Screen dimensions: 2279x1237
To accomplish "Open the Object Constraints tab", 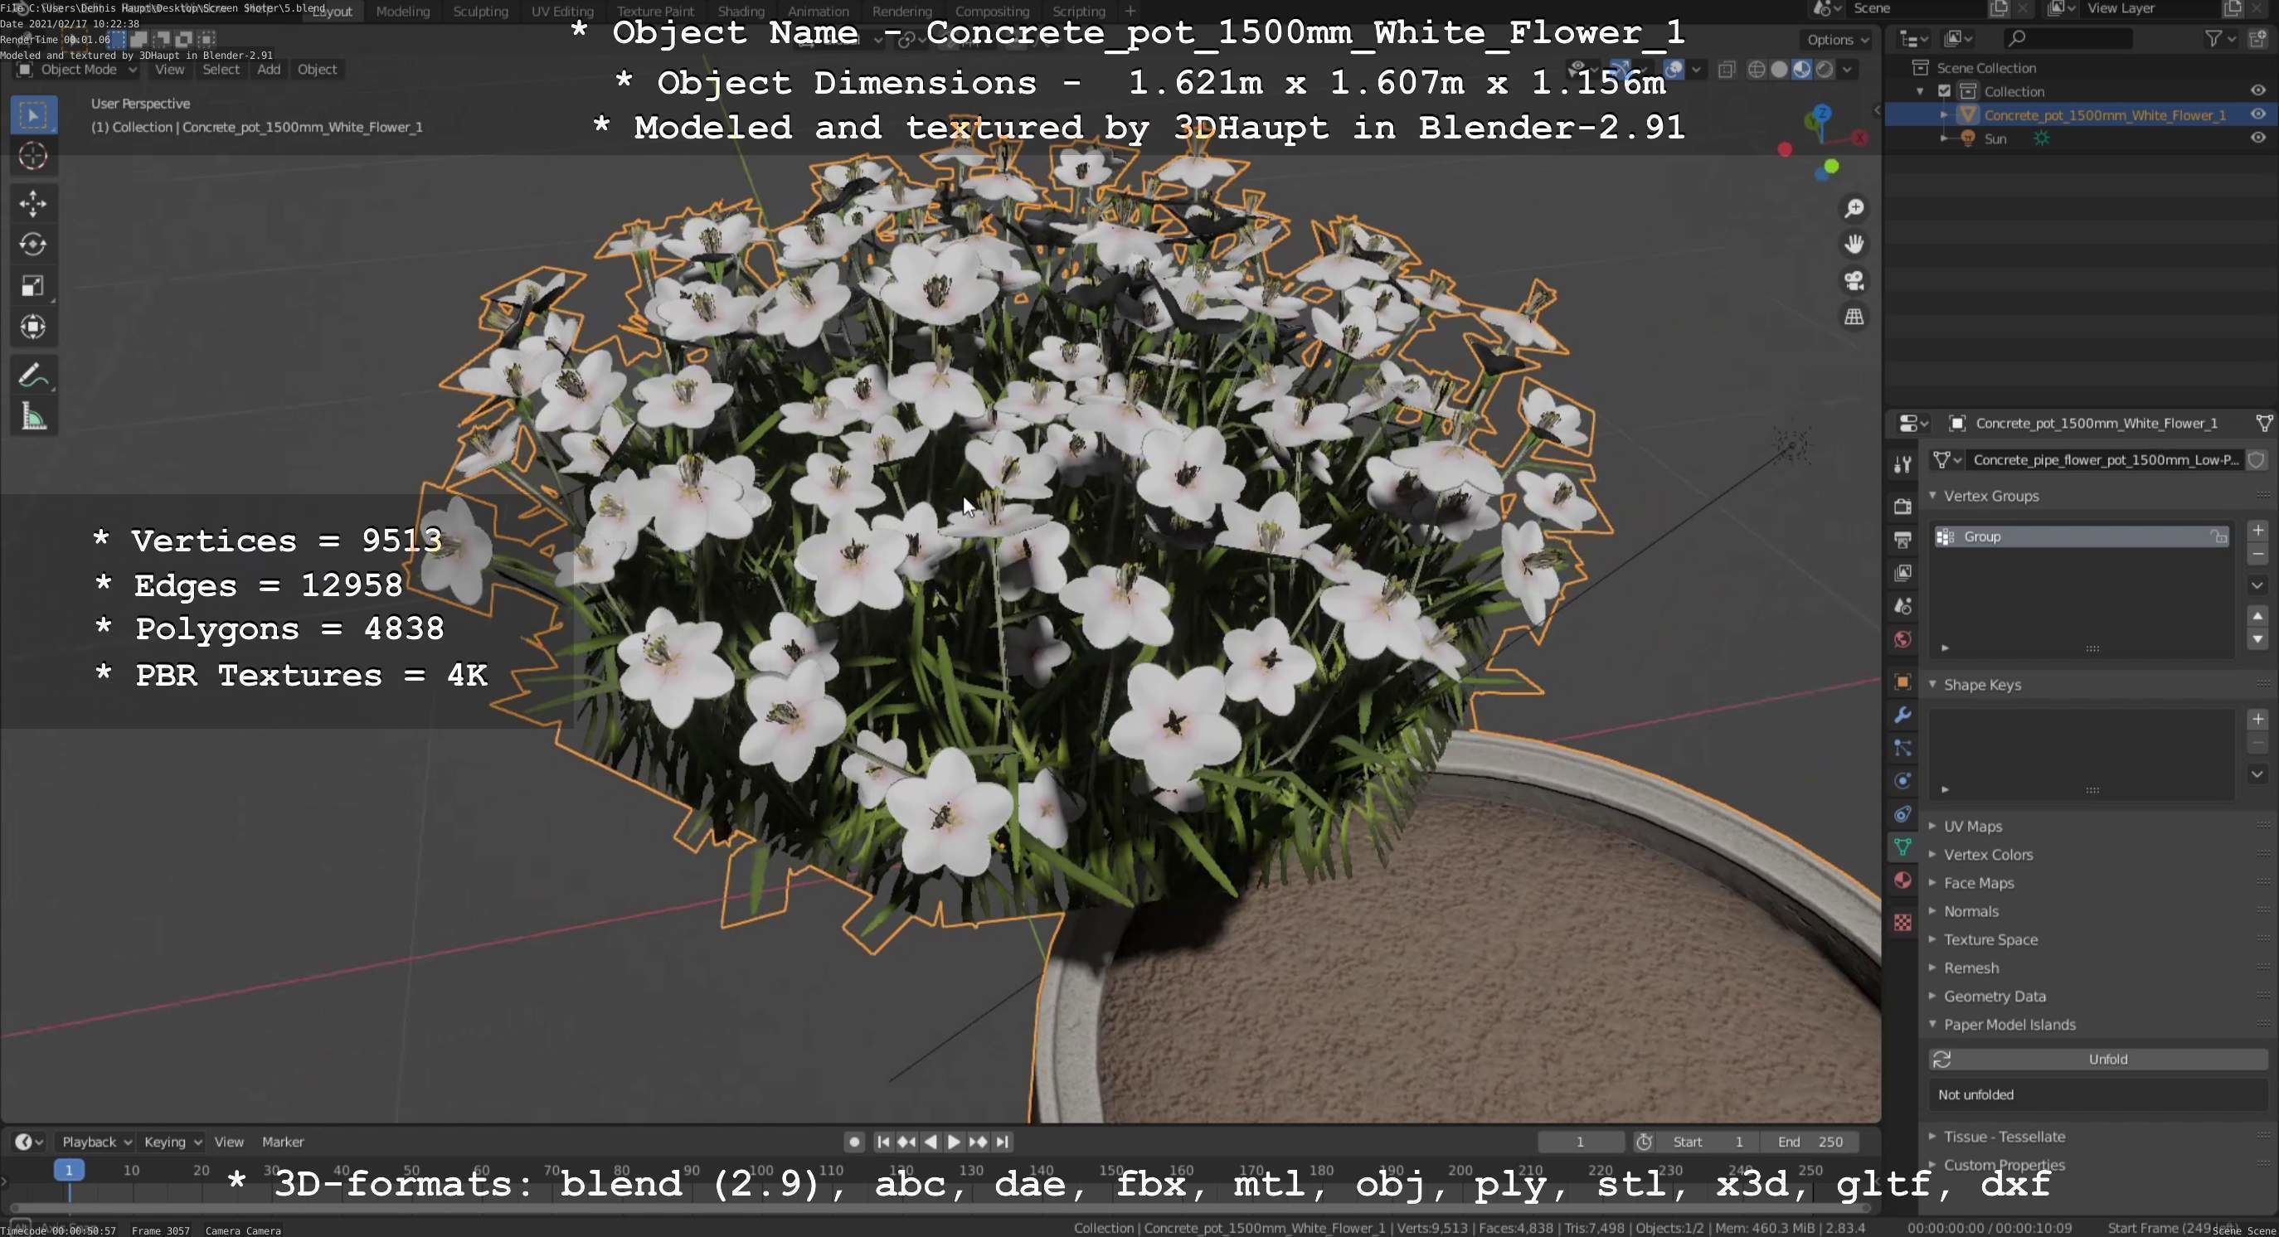I will click(x=1903, y=813).
